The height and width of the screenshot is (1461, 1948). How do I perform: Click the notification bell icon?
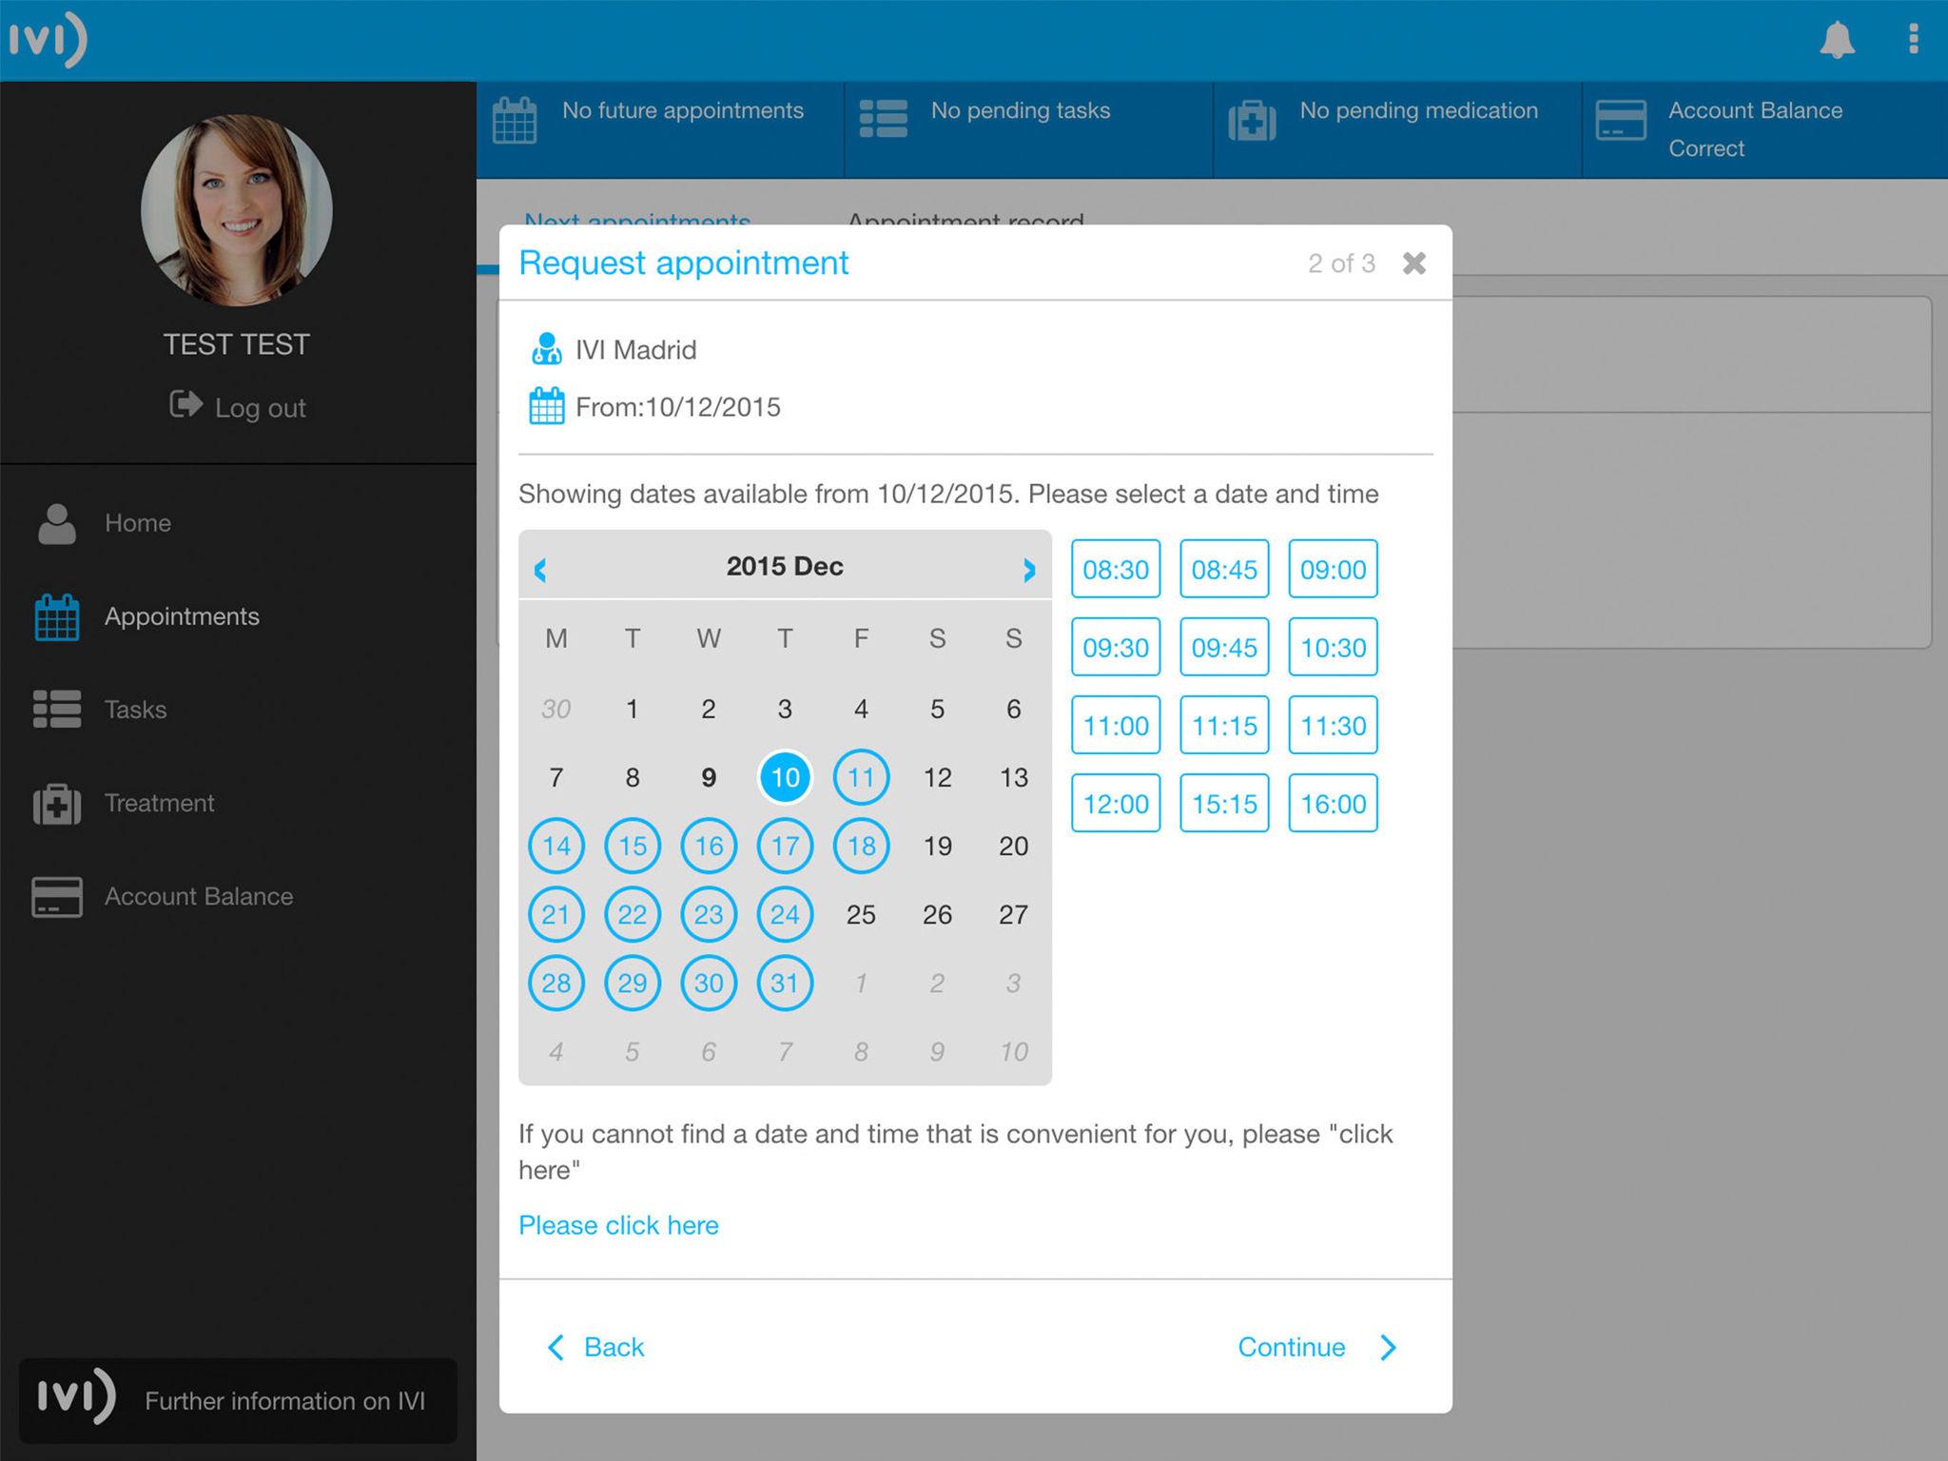coord(1837,40)
